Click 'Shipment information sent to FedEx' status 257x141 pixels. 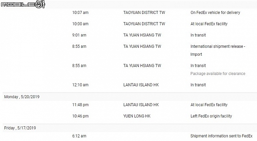click(221, 136)
